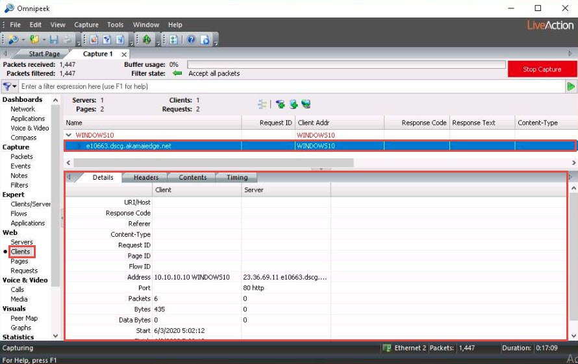Open the dashboard chart toolbar icon
Screen dimensions: 578x364
tap(94, 39)
